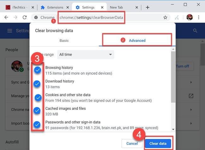Uncheck Cookies and other site data
205x150 pixels.
tap(38, 98)
